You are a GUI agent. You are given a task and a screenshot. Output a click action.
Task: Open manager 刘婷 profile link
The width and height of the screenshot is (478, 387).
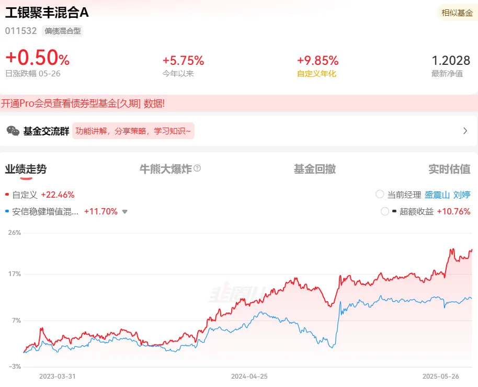click(462, 195)
